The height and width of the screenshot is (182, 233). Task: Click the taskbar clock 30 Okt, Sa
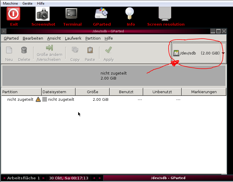69,178
